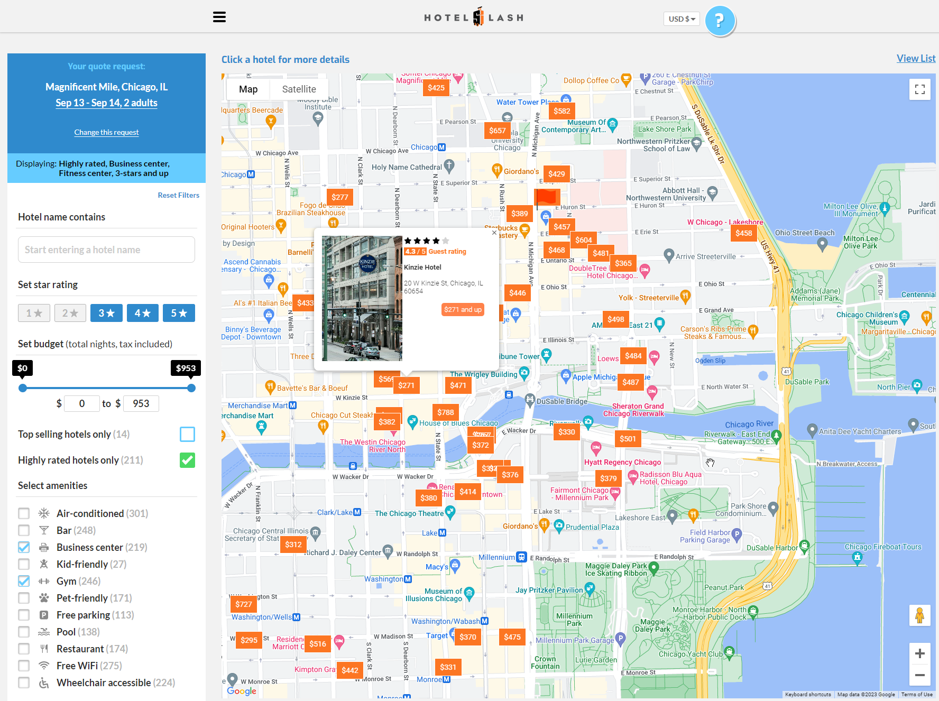Click the Merchandise Mart metro station icon
This screenshot has height=701, width=939.
pyautogui.click(x=293, y=405)
